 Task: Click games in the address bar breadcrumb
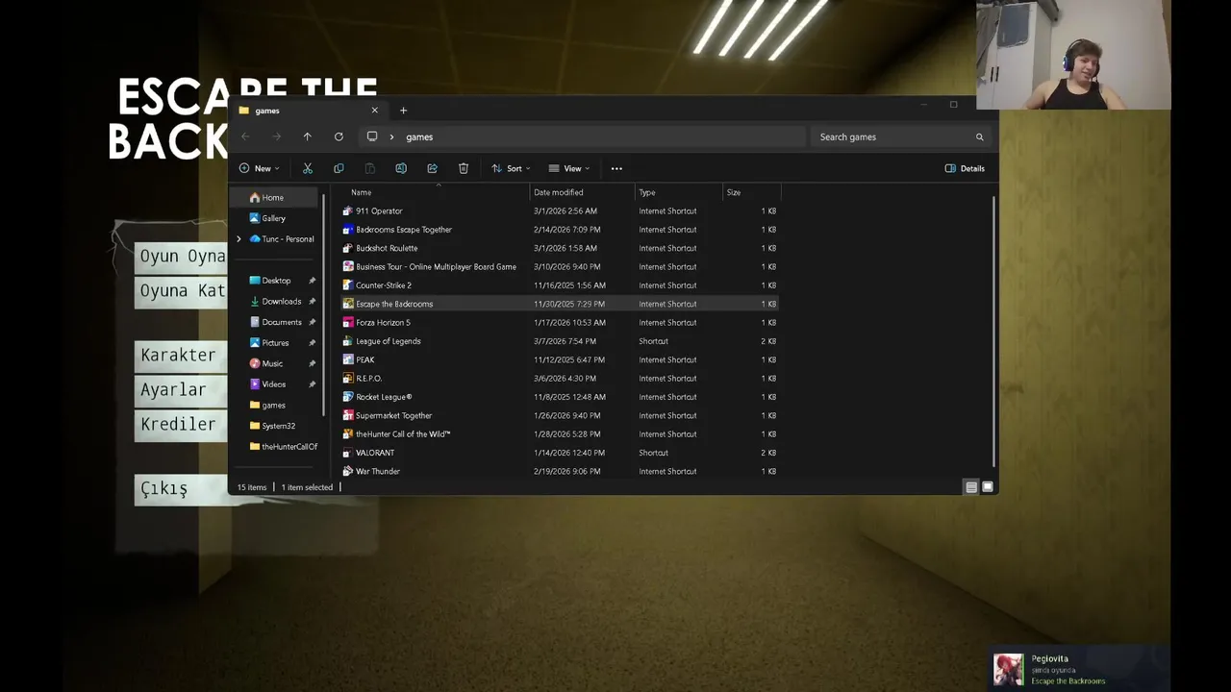click(x=419, y=136)
